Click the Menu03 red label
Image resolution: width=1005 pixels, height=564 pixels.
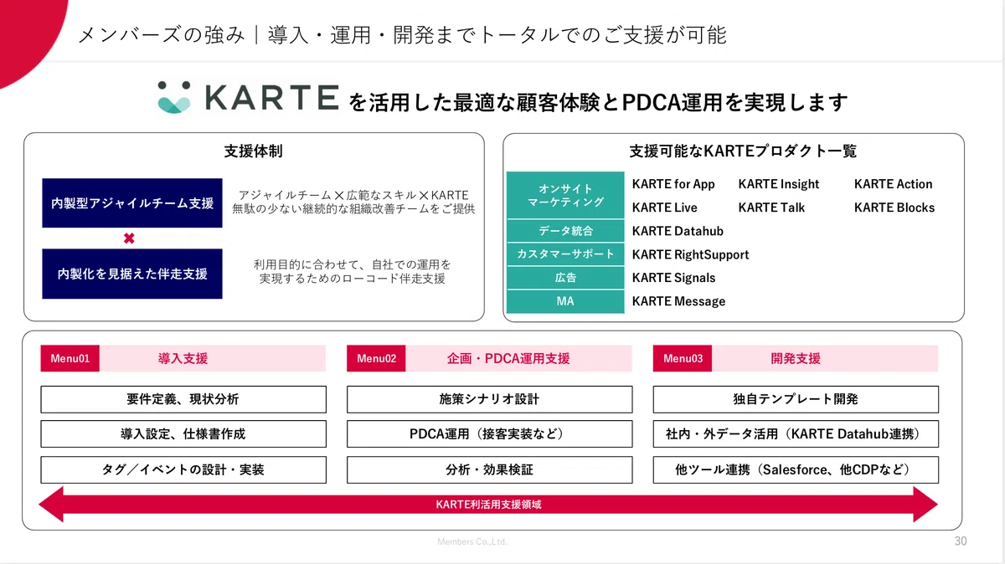[x=683, y=359]
